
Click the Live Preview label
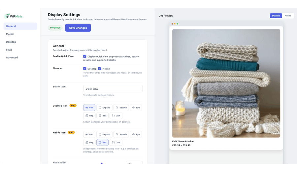166,16
